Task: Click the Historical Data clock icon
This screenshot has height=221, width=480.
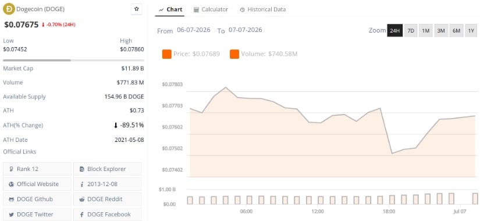Action: pos(242,10)
